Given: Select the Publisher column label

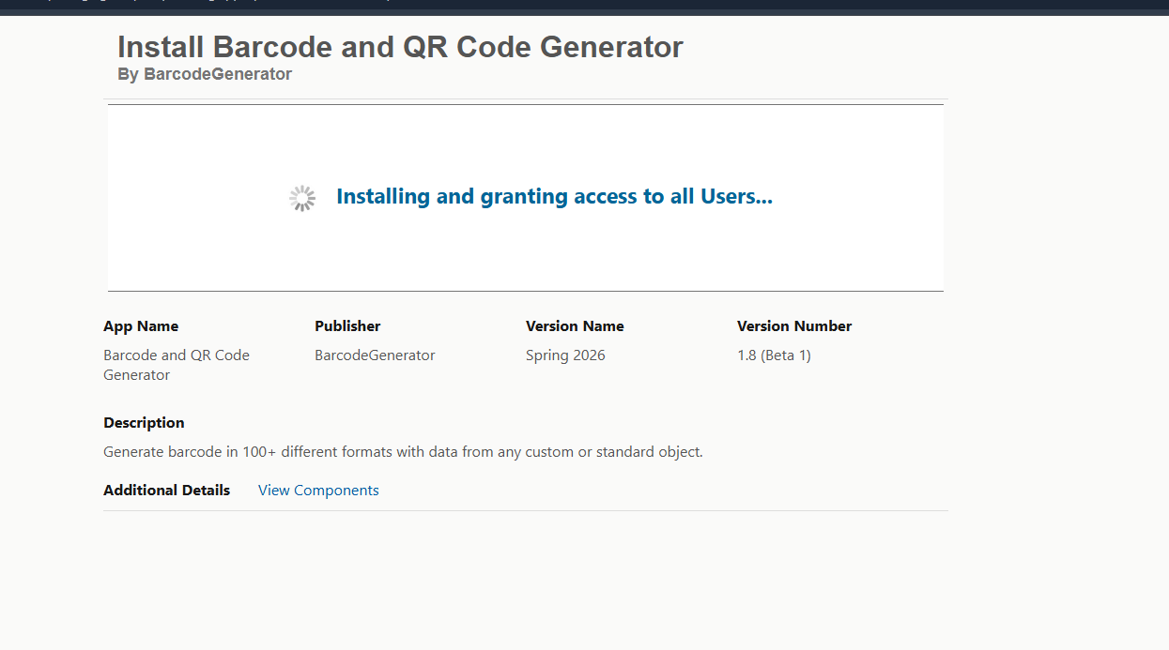Looking at the screenshot, I should tap(347, 326).
